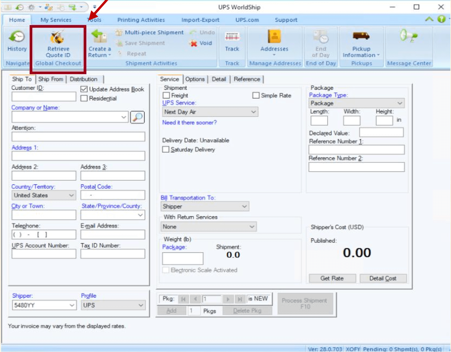Click the green help question icon
Image resolution: width=451 pixels, height=352 pixels.
(441, 19)
